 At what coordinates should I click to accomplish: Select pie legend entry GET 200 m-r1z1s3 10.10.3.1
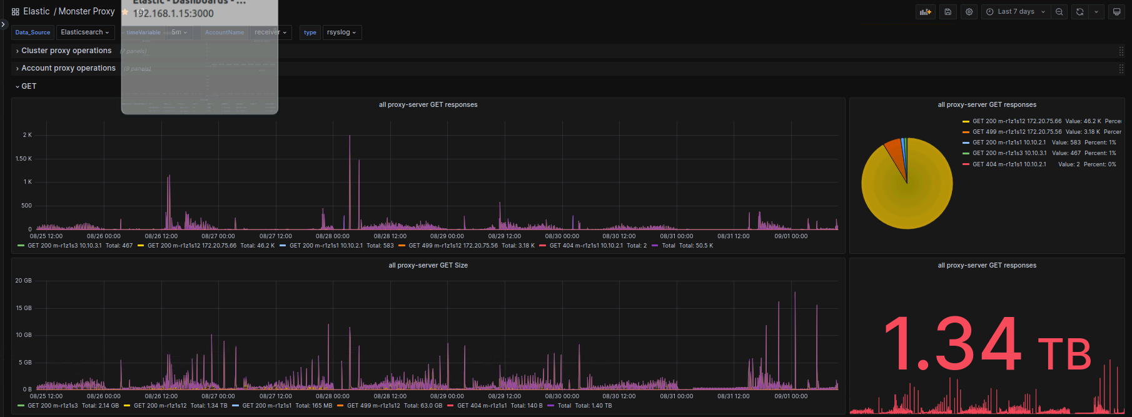coord(1009,153)
